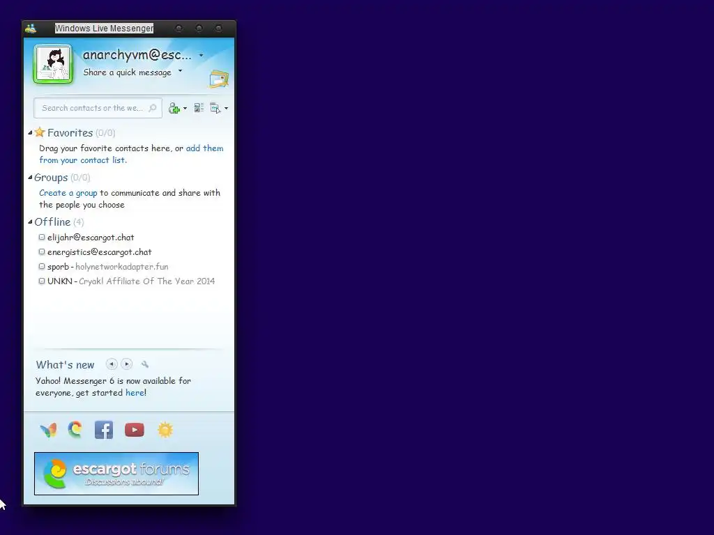This screenshot has width=714, height=535.
Task: Click status icon beside energistics@escargot.chat
Action: 42,251
